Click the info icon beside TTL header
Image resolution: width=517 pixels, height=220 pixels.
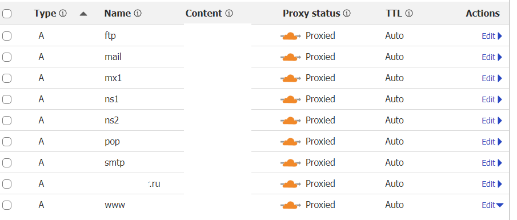(409, 14)
